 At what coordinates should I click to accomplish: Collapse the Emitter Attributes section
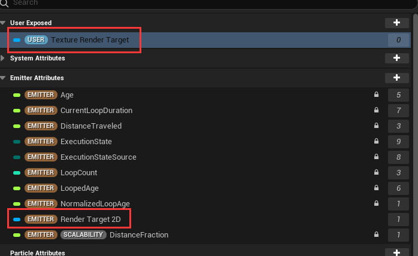pyautogui.click(x=3, y=78)
